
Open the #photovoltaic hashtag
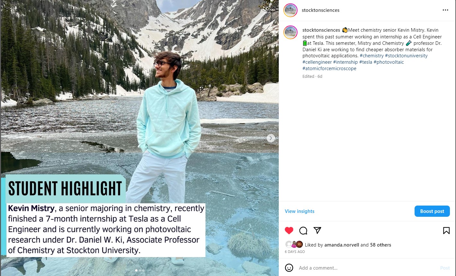(389, 62)
